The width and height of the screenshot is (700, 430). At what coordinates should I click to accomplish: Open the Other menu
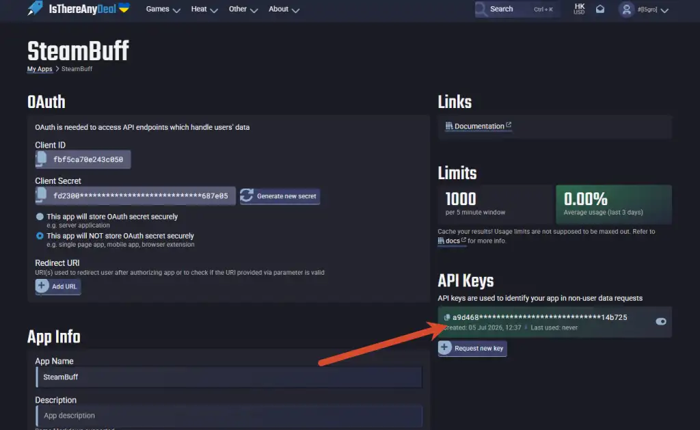(243, 10)
